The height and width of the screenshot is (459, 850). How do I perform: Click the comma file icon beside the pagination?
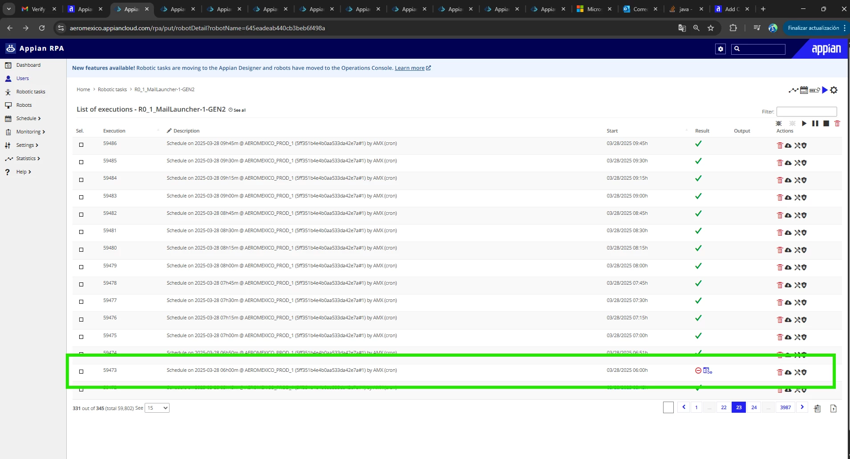click(x=834, y=408)
